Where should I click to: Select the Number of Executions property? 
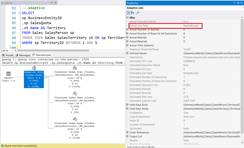click(x=185, y=125)
